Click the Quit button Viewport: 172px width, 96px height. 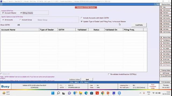(x=87, y=79)
